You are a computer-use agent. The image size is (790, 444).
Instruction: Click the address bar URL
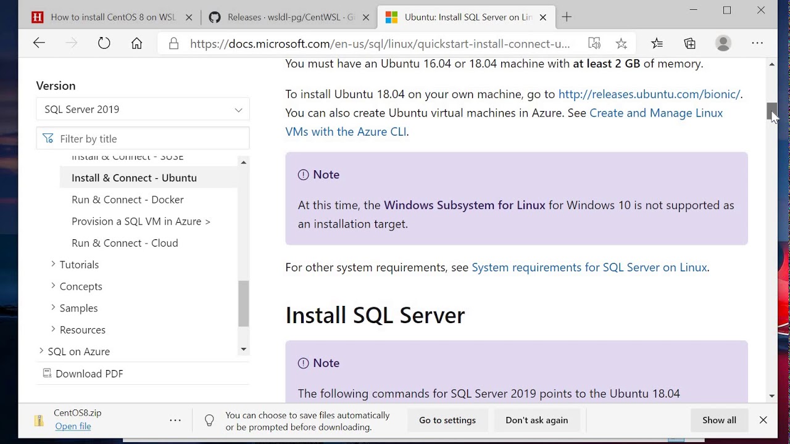[380, 43]
